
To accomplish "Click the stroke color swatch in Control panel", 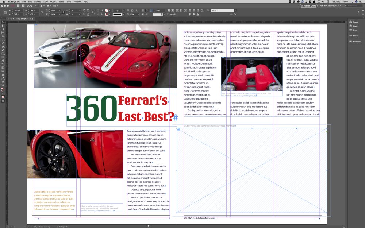I will coord(107,14).
